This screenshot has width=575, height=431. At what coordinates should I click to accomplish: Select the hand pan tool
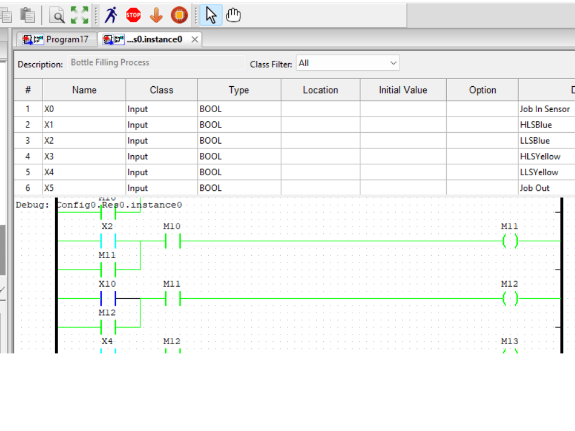[x=232, y=15]
